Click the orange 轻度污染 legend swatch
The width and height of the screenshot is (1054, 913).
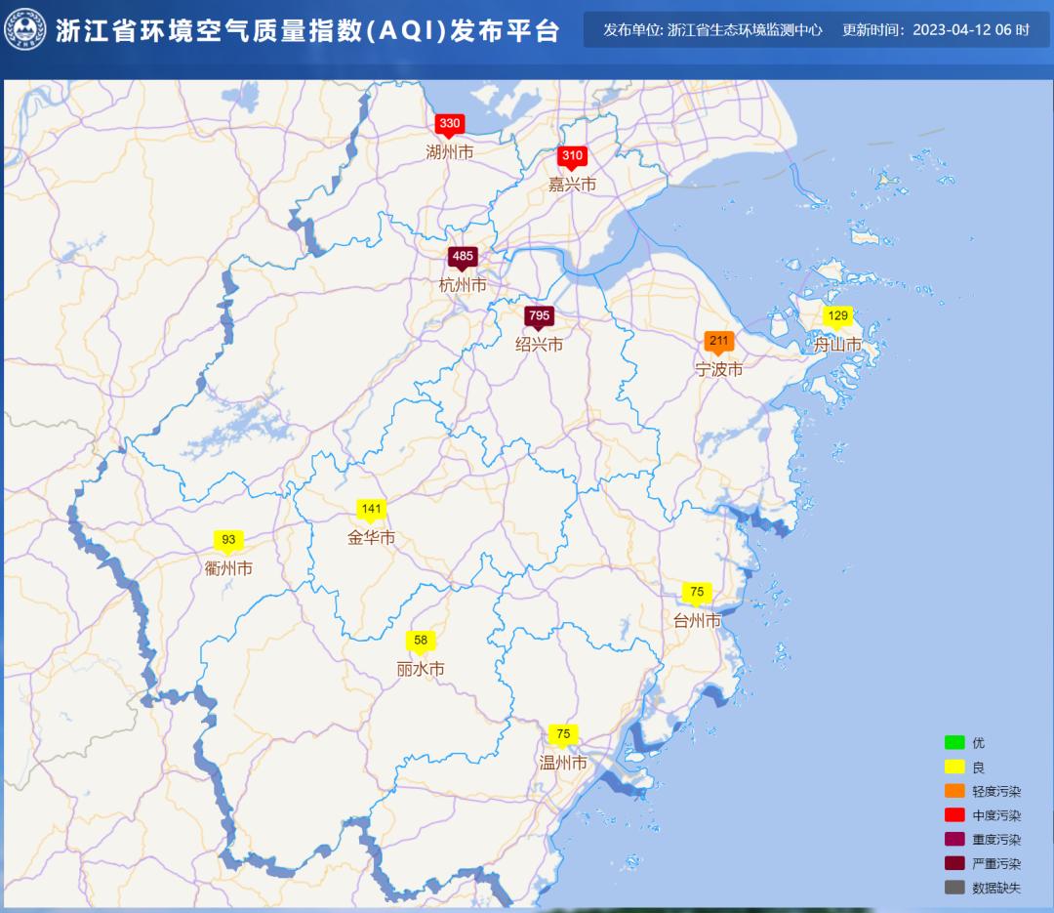[x=954, y=791]
